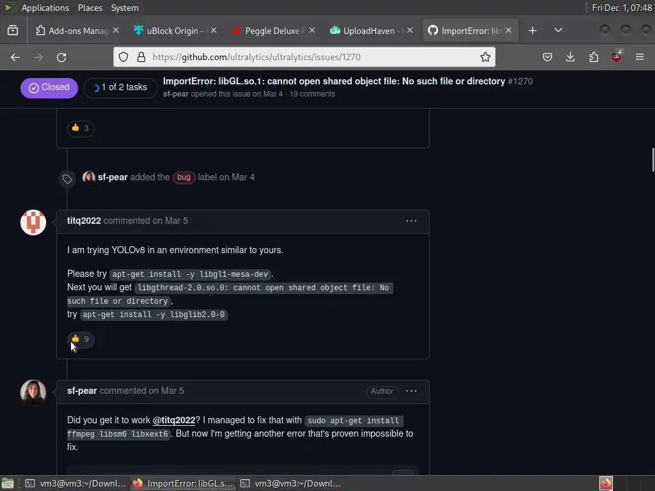The height and width of the screenshot is (491, 655).
Task: Open the Applications menu
Action: click(x=45, y=8)
